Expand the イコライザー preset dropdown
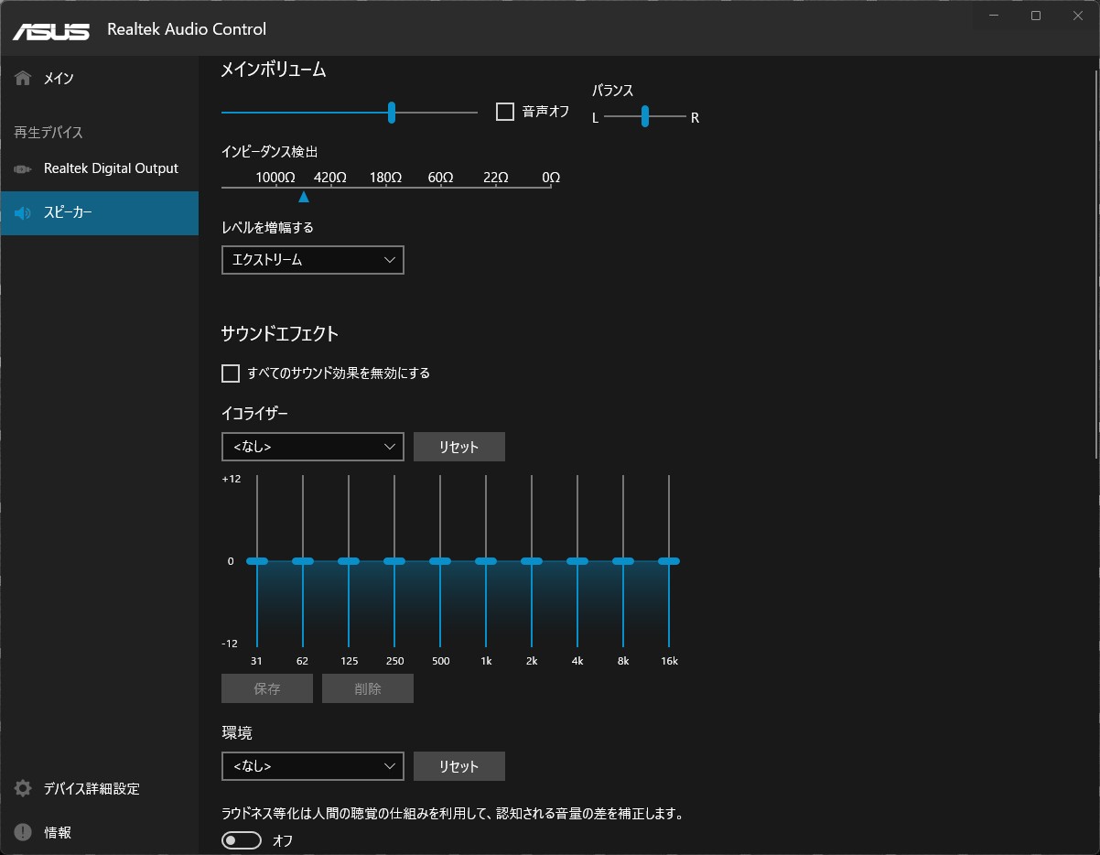1100x855 pixels. click(312, 447)
